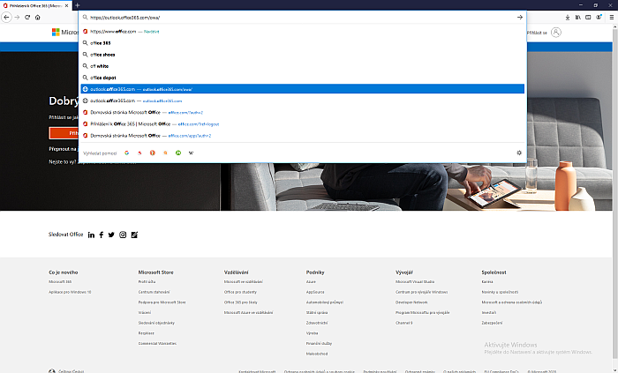Search with the orange engine icon

point(166,153)
